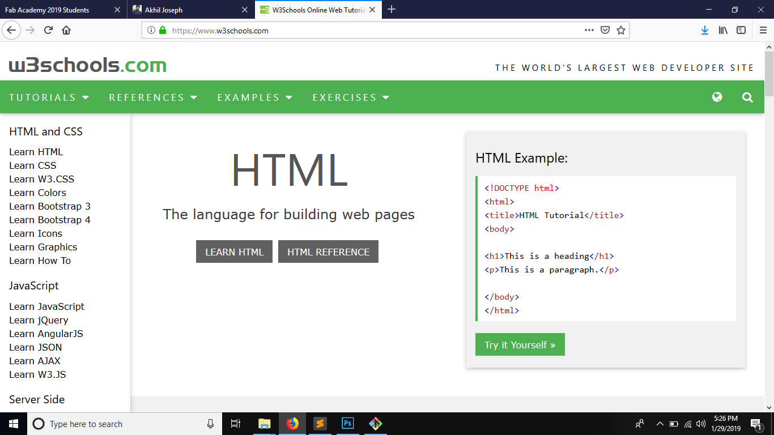This screenshot has width=774, height=435.
Task: Launch Photoshop from the taskbar
Action: [348, 424]
